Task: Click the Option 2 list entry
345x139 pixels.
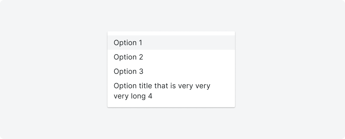Action: pyautogui.click(x=171, y=57)
